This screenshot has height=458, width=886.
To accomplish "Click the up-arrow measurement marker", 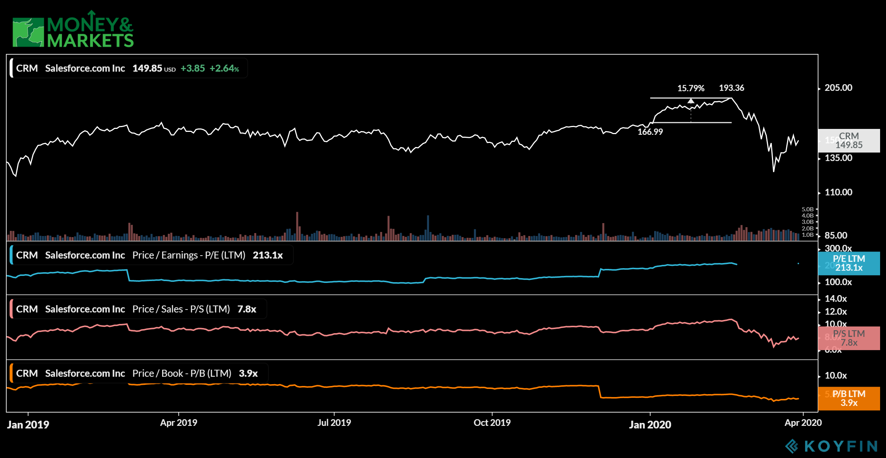I will click(x=691, y=101).
